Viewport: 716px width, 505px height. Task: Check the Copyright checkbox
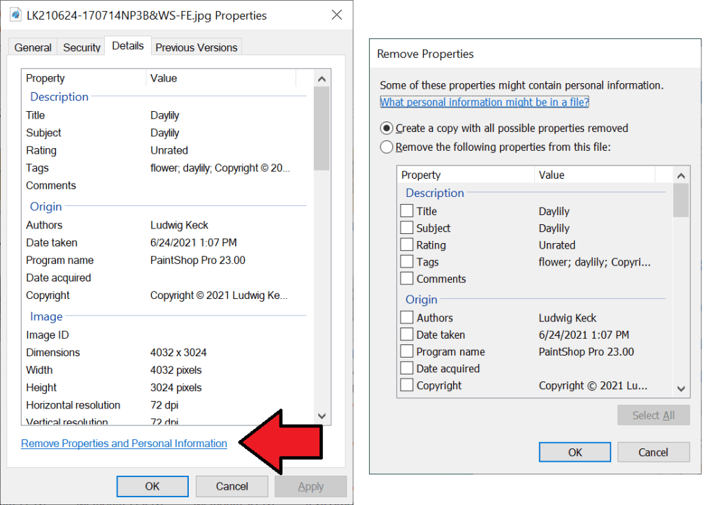click(407, 385)
